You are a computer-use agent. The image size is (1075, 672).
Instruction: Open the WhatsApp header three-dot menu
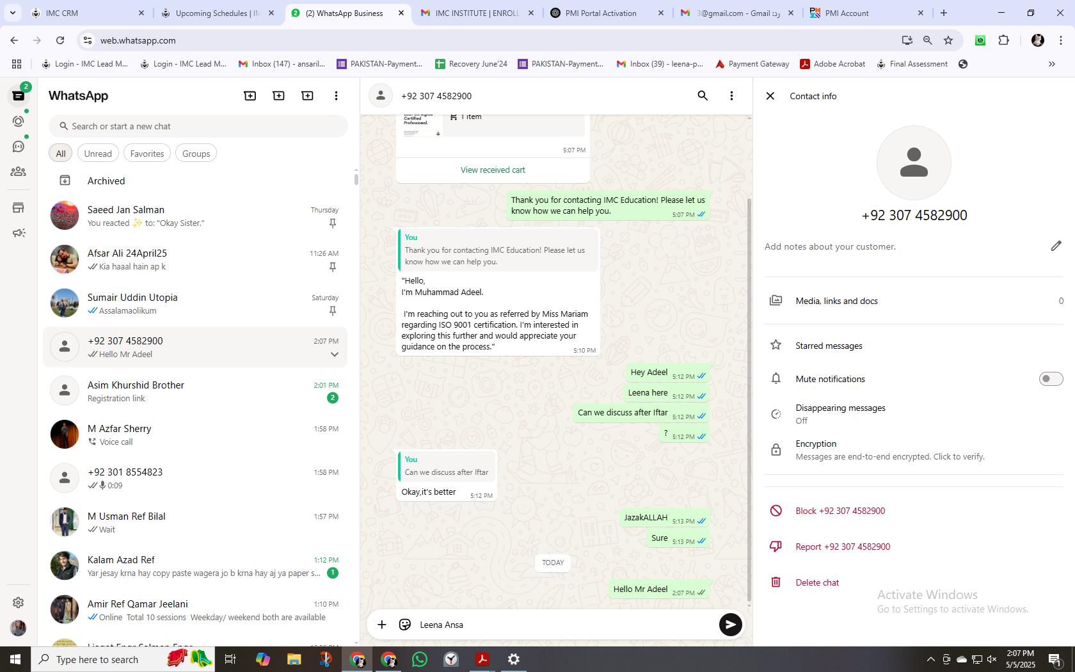click(x=336, y=96)
